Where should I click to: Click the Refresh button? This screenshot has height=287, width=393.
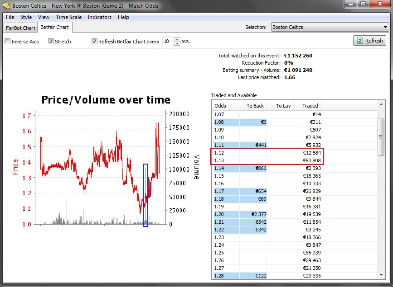[x=369, y=41]
